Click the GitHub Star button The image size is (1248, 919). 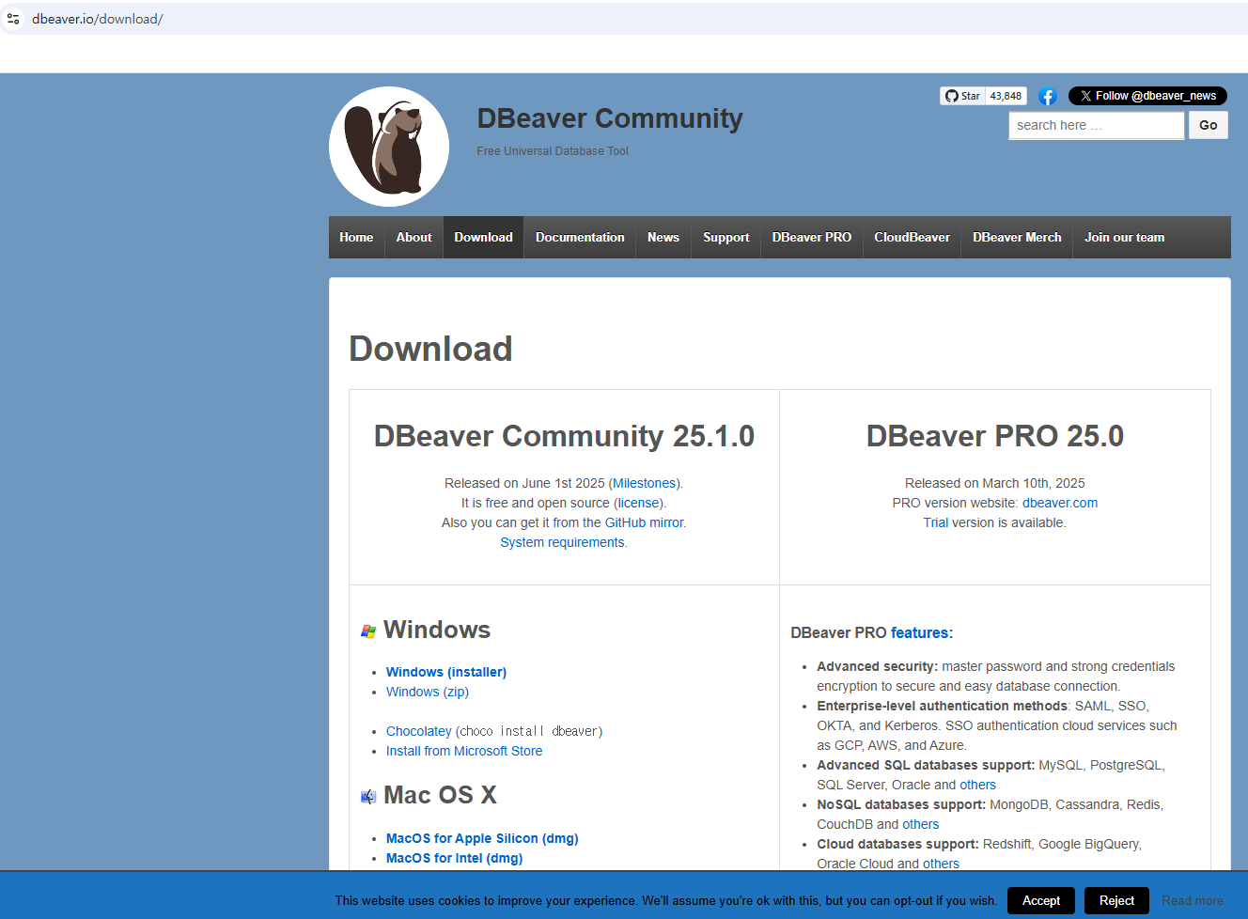(962, 96)
